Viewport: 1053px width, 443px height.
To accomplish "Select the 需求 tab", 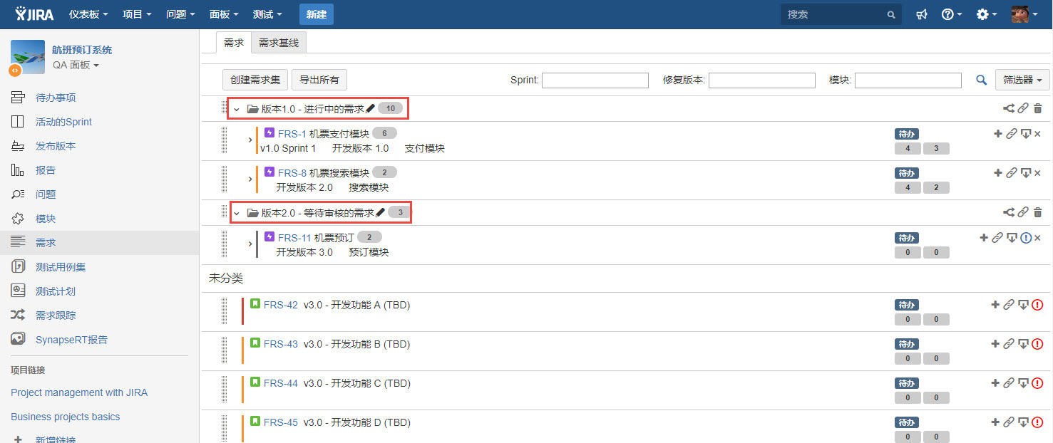I will coord(234,43).
